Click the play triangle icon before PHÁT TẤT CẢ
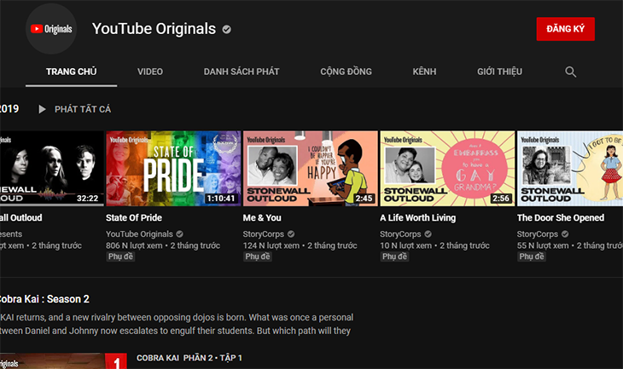The image size is (623, 369). pyautogui.click(x=42, y=109)
